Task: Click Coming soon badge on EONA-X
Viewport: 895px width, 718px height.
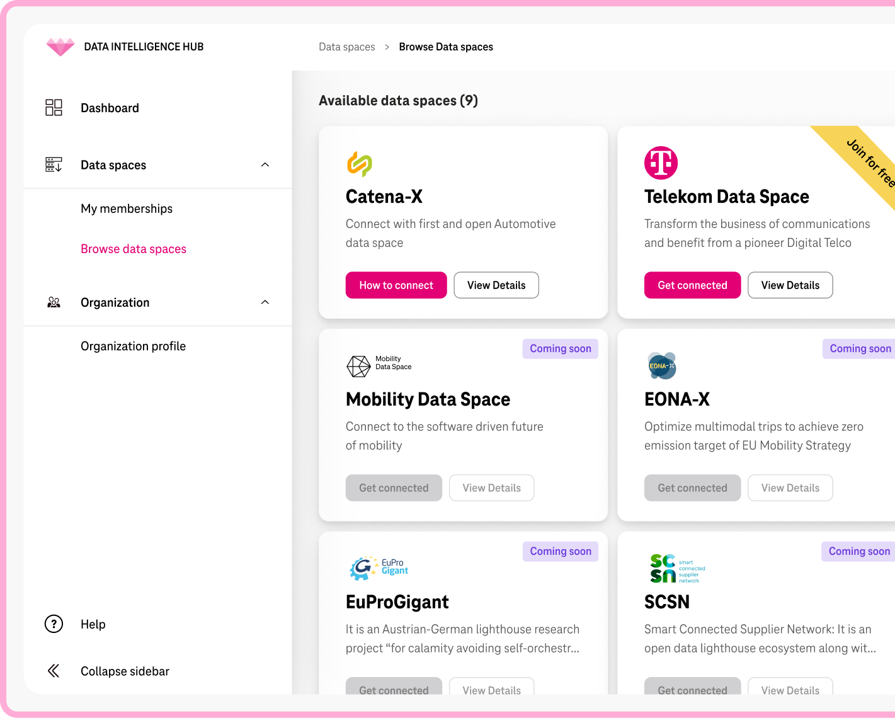Action: point(859,349)
